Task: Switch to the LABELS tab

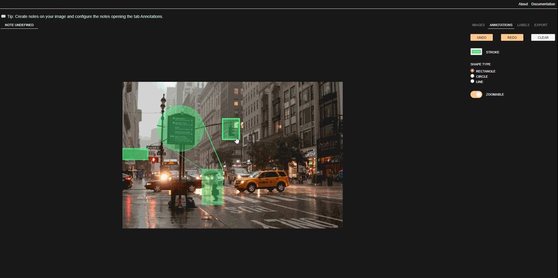Action: (x=523, y=25)
